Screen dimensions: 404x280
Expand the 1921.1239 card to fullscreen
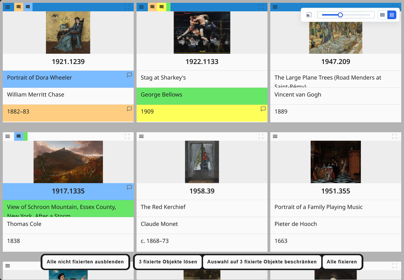(x=127, y=7)
